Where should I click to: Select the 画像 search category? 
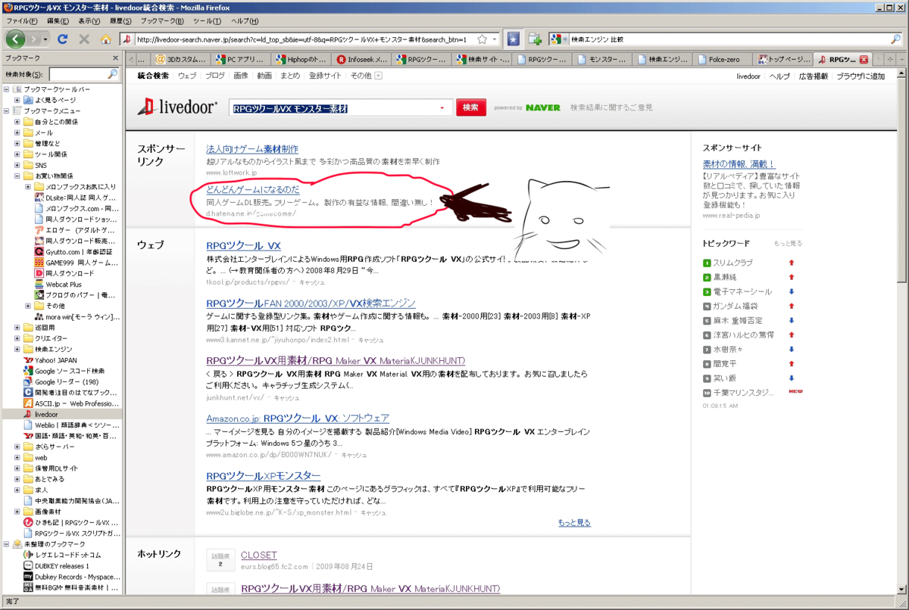[x=240, y=76]
